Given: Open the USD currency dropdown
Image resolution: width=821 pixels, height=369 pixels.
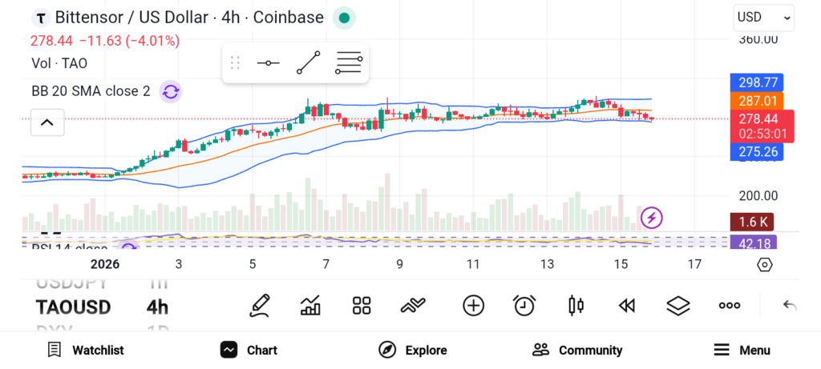Looking at the screenshot, I should (764, 18).
